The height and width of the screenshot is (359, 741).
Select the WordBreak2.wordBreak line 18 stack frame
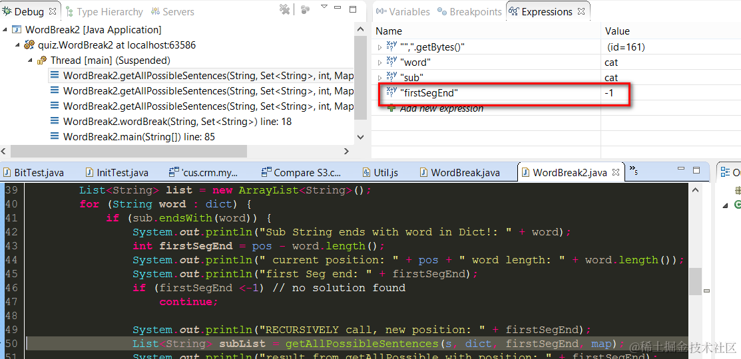[x=177, y=122]
